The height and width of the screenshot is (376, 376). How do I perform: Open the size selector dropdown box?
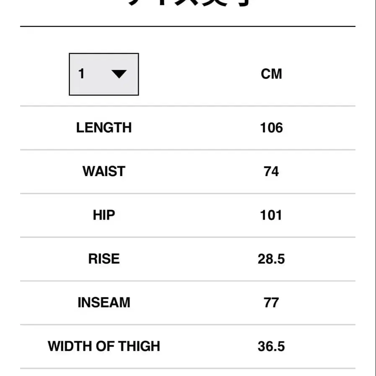(104, 74)
